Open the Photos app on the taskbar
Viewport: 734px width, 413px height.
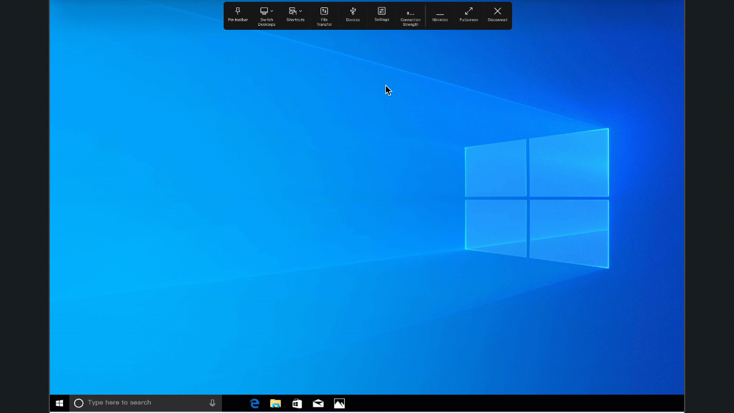(339, 403)
